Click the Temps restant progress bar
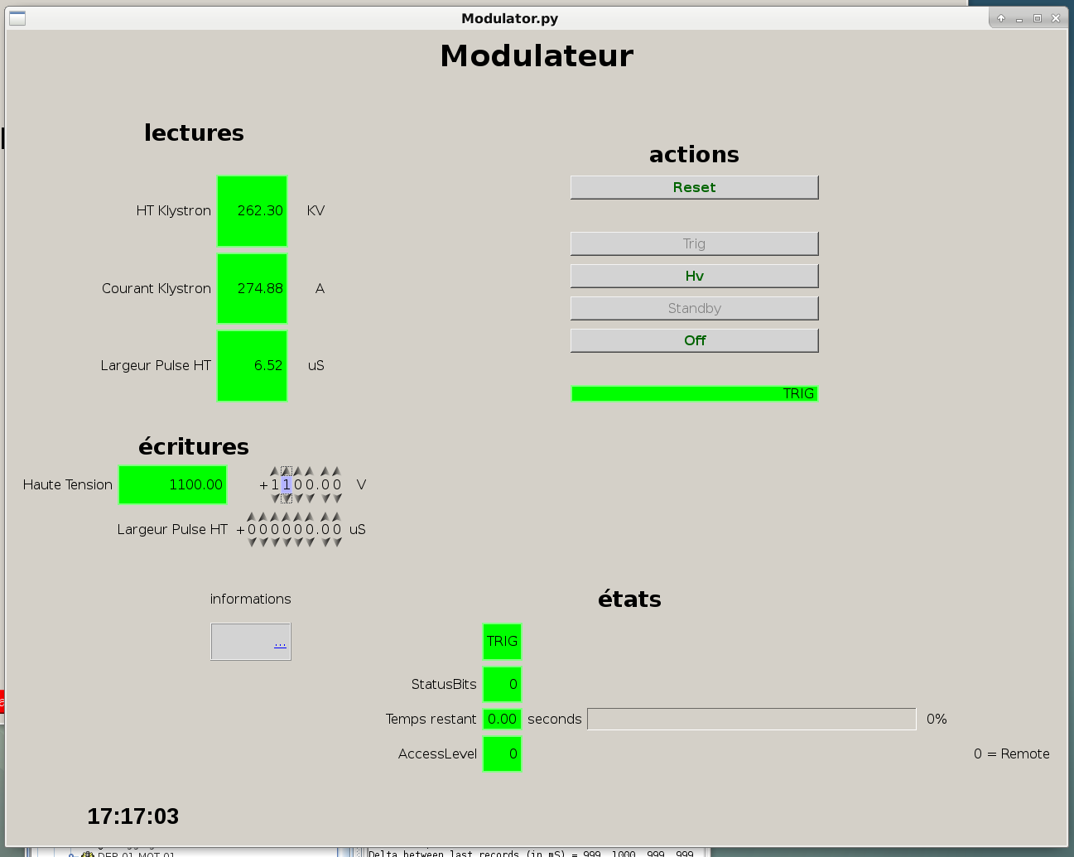 click(x=751, y=719)
